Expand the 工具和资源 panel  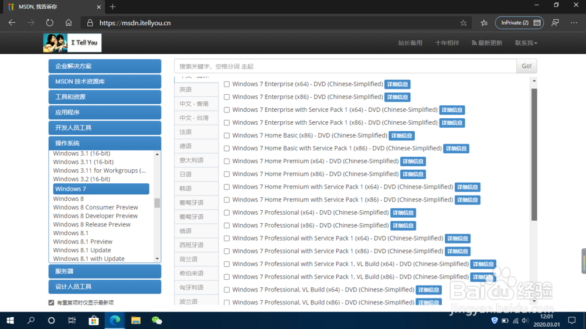click(x=105, y=97)
